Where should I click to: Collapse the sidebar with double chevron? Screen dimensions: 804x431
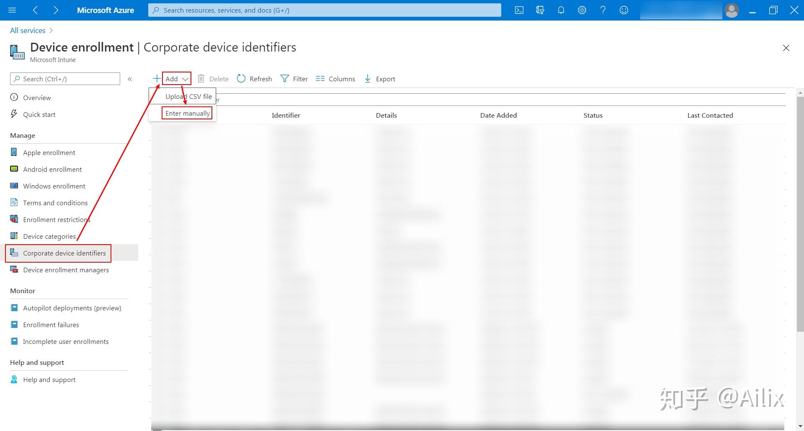click(x=130, y=79)
